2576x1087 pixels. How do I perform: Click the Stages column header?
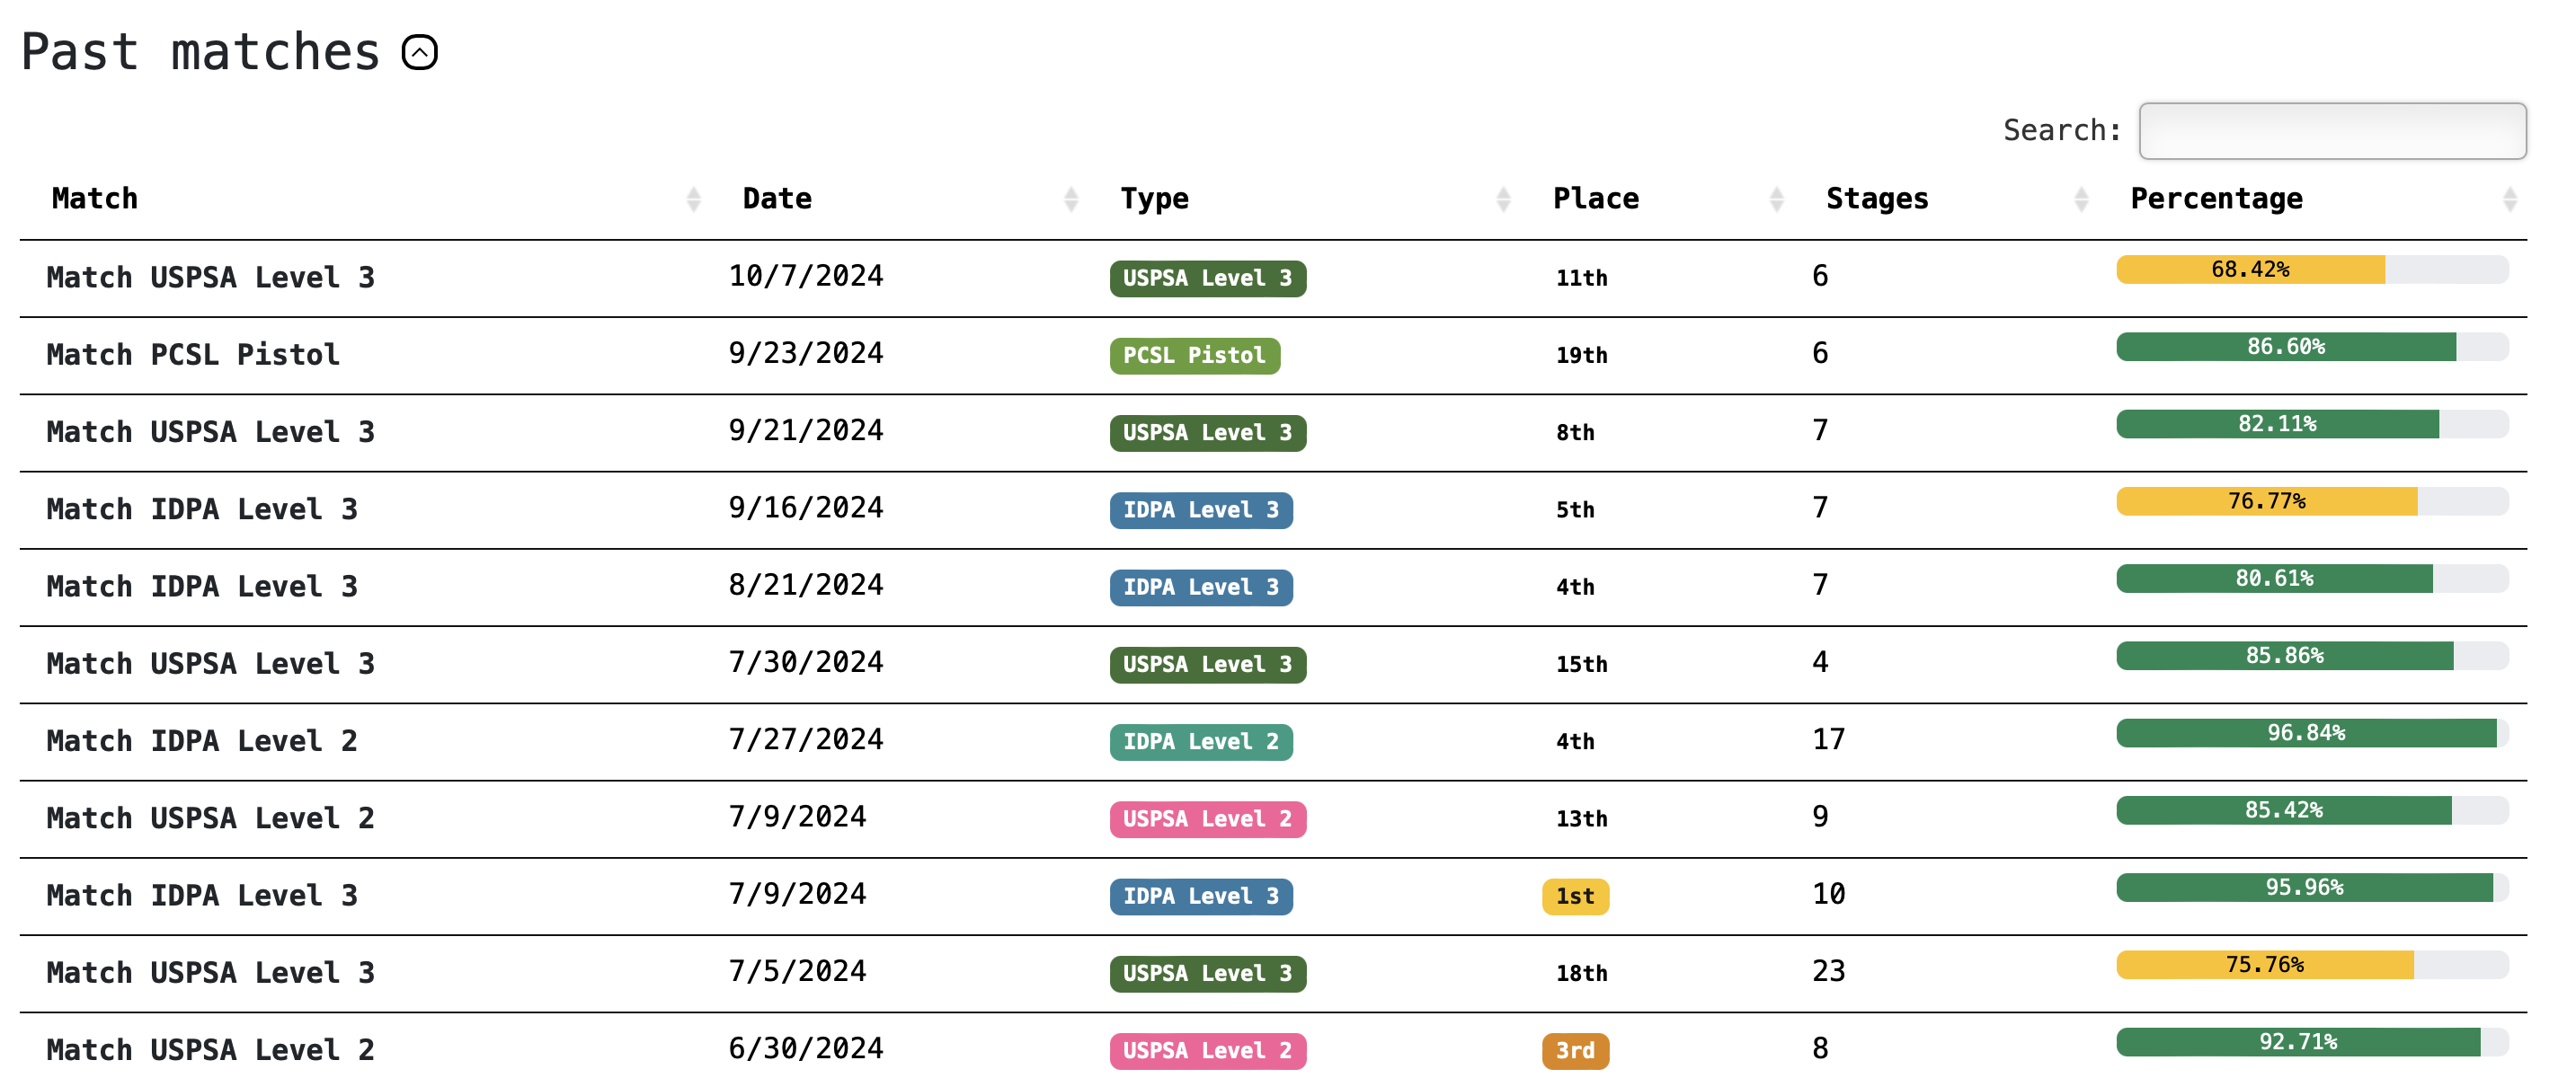click(1877, 199)
